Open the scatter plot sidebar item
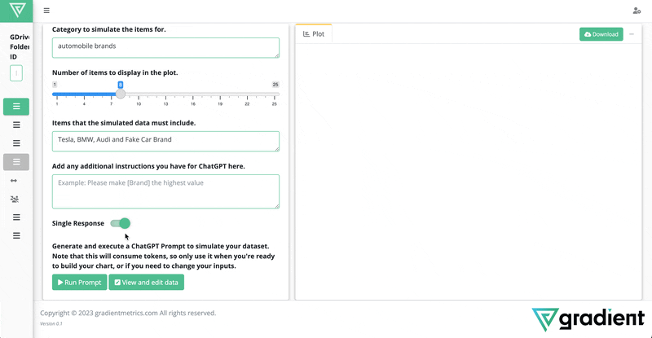 tap(15, 200)
